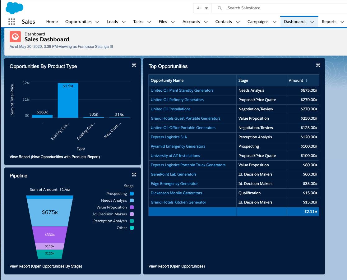Click the Needs Analysis legend swatch
Screen dimensions: 347x280
point(132,200)
